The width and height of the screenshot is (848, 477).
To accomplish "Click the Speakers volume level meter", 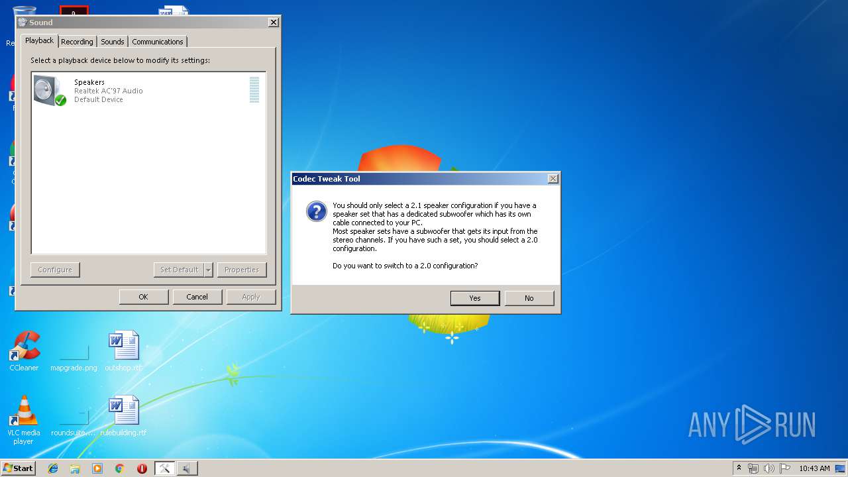I will point(254,90).
